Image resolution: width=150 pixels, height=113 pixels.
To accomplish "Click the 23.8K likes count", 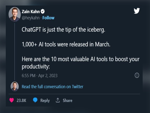I will coord(21,100).
